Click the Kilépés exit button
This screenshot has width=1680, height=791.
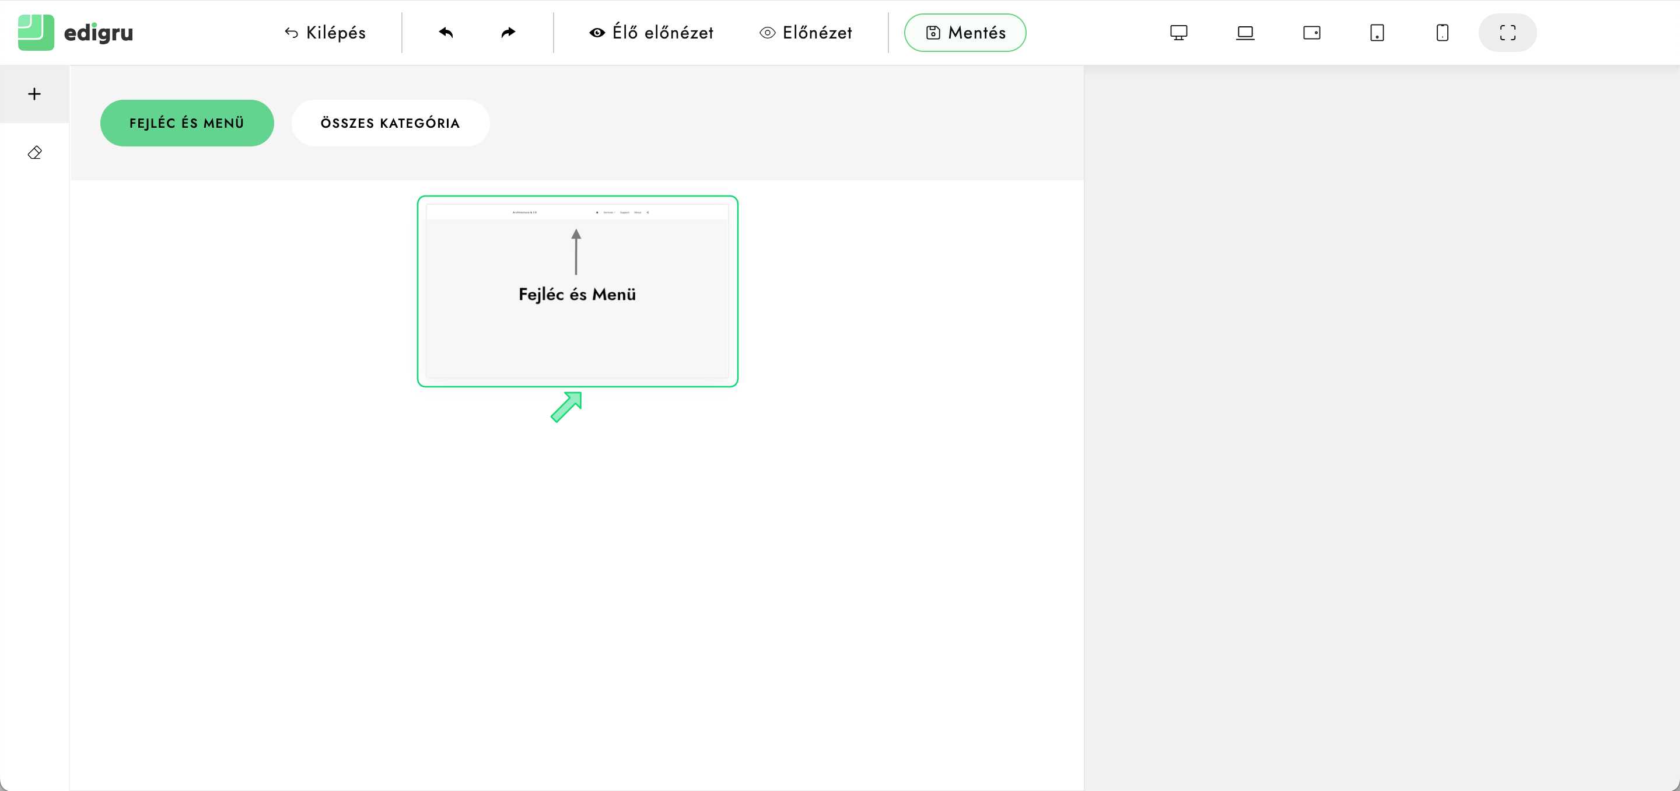click(x=325, y=33)
